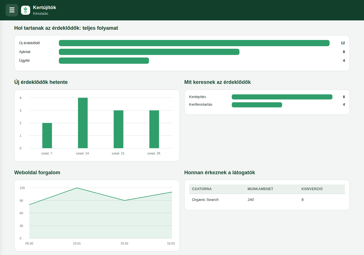Click the szept. 21. weekly bar
Image resolution: width=364 pixels, height=255 pixels.
119,129
